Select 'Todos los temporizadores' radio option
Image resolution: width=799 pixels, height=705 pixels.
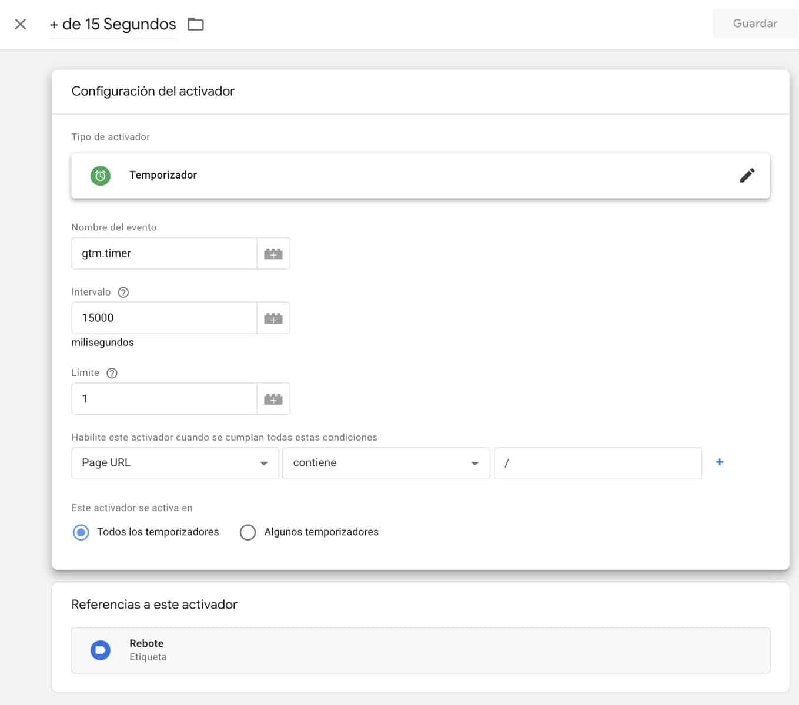tap(81, 532)
